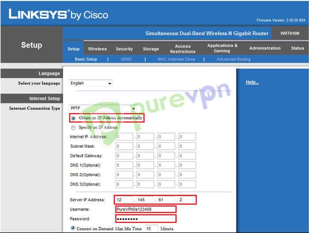This screenshot has width=309, height=233.
Task: Click Server IP first octet showing 12
Action: (x=124, y=200)
